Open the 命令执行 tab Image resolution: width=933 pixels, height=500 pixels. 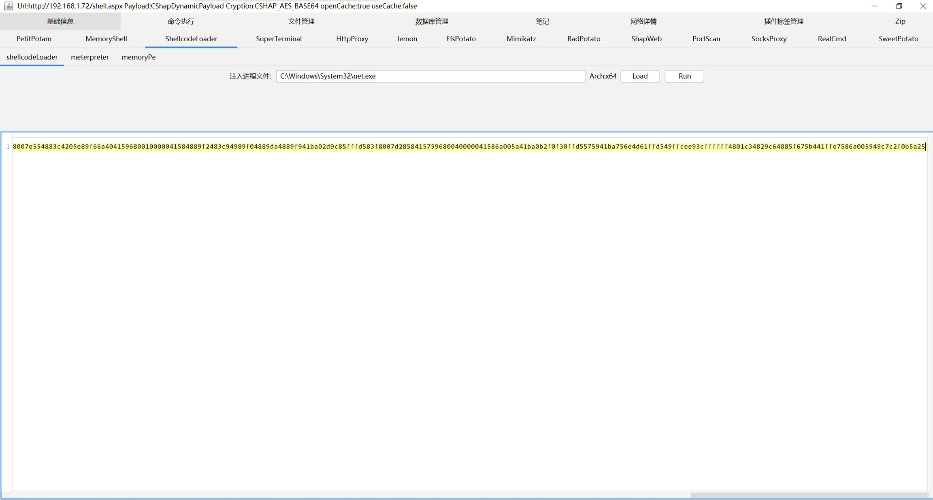click(181, 21)
